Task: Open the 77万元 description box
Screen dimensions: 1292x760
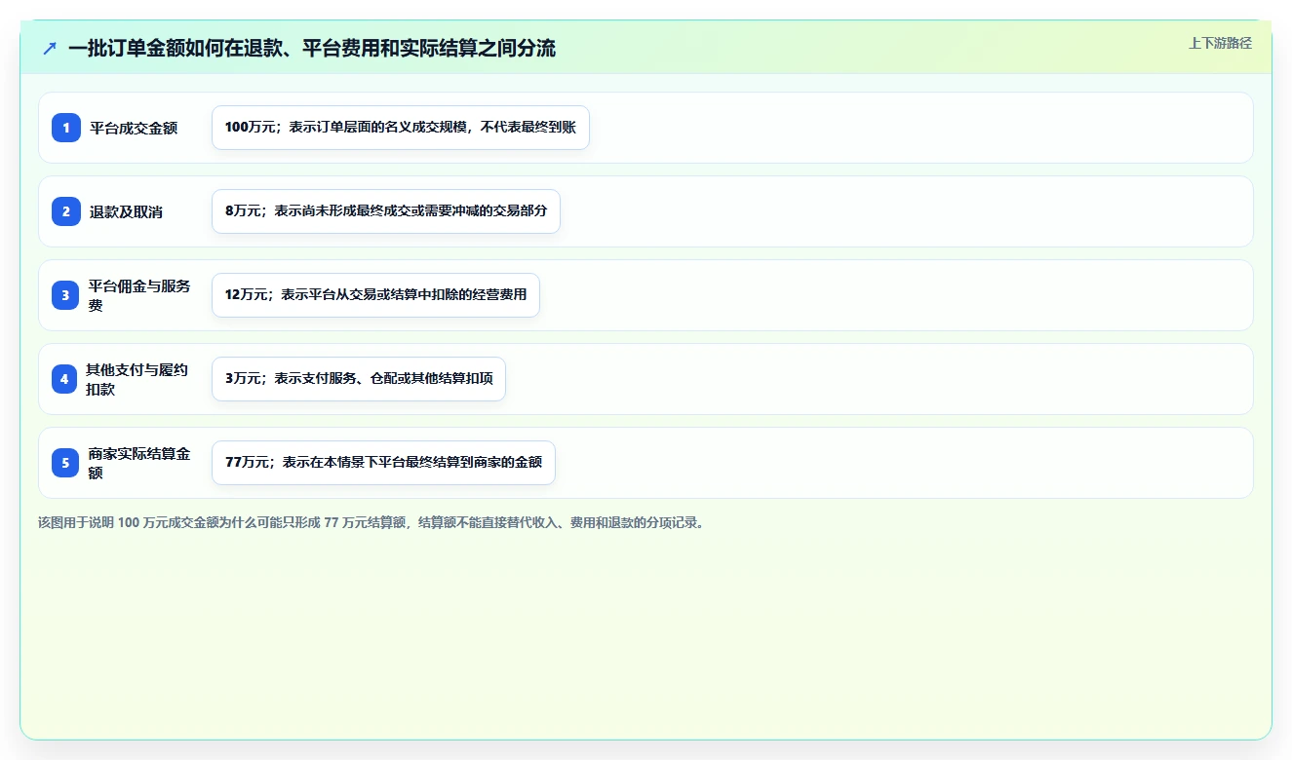Action: coord(383,463)
